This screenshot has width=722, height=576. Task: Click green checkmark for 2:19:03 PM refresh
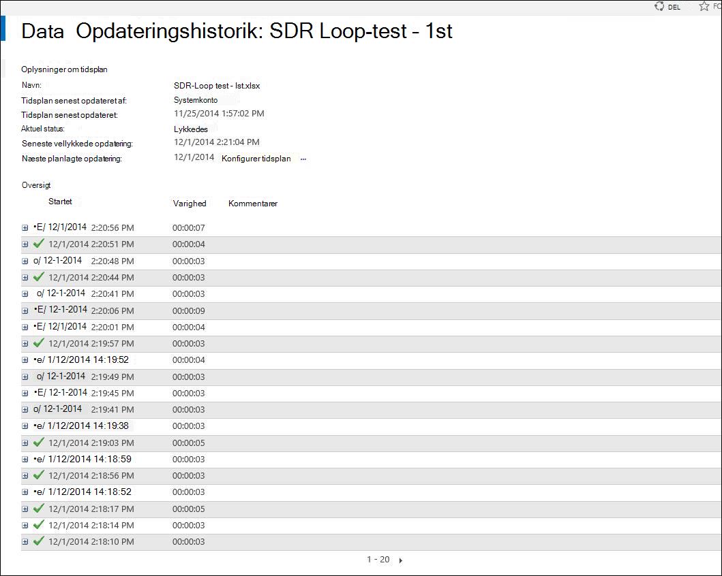(39, 443)
